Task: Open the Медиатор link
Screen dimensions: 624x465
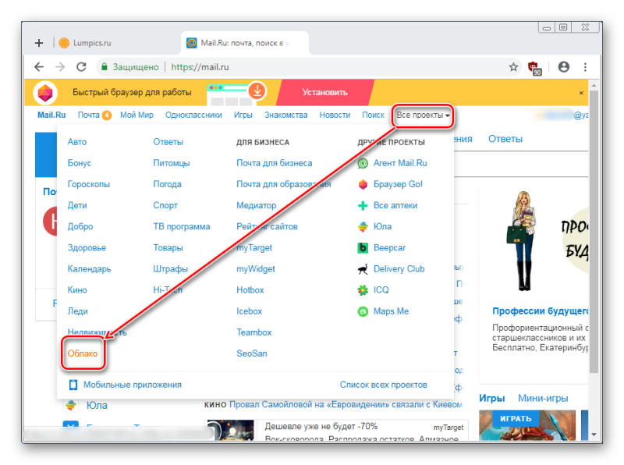Action: pyautogui.click(x=257, y=205)
